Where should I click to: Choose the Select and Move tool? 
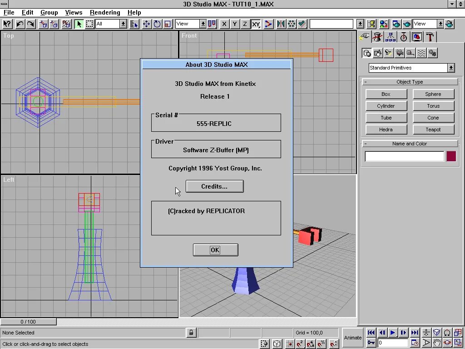[x=146, y=24]
